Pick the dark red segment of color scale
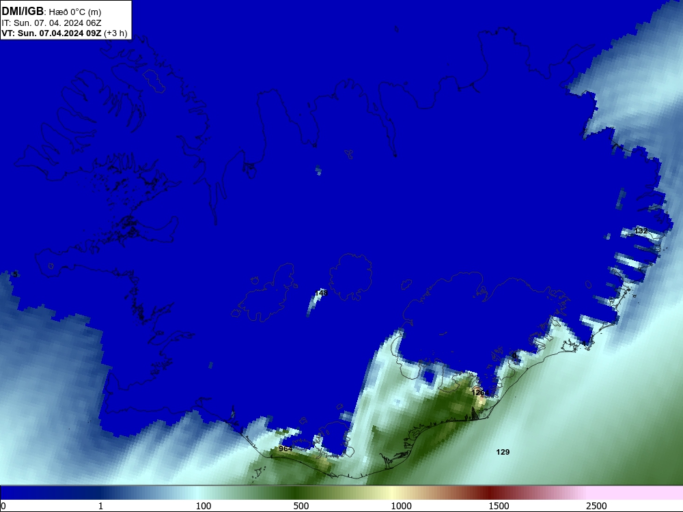The height and width of the screenshot is (512, 683). [490, 493]
